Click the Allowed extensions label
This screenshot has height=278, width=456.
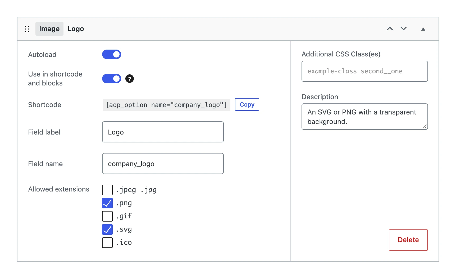pyautogui.click(x=59, y=189)
